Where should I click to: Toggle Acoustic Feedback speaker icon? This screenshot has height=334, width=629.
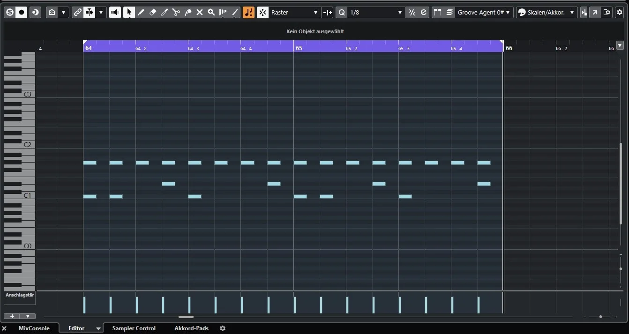point(115,12)
